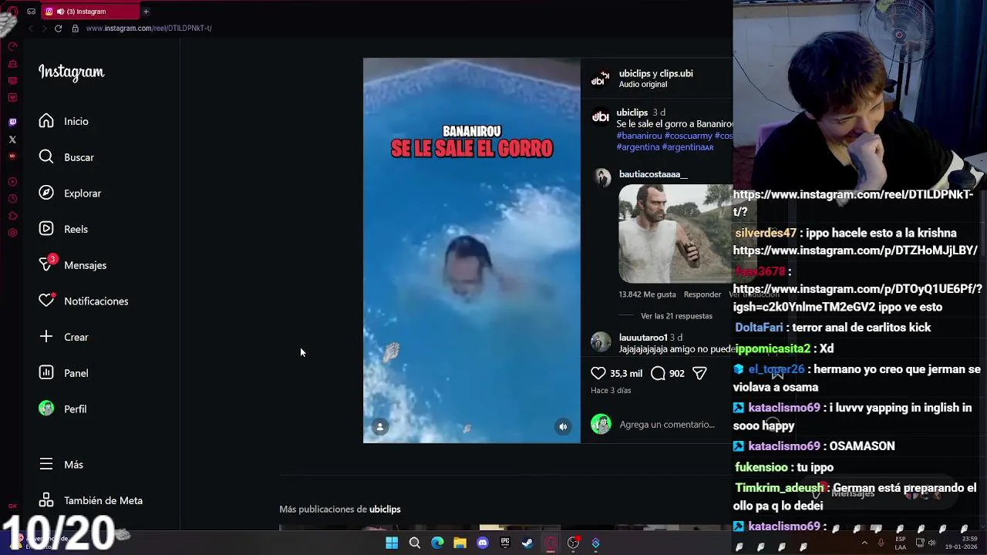
Task: Open the Buscar search panel
Action: (66, 157)
